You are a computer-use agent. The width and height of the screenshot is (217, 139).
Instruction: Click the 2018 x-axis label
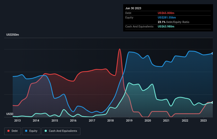pos(110,121)
